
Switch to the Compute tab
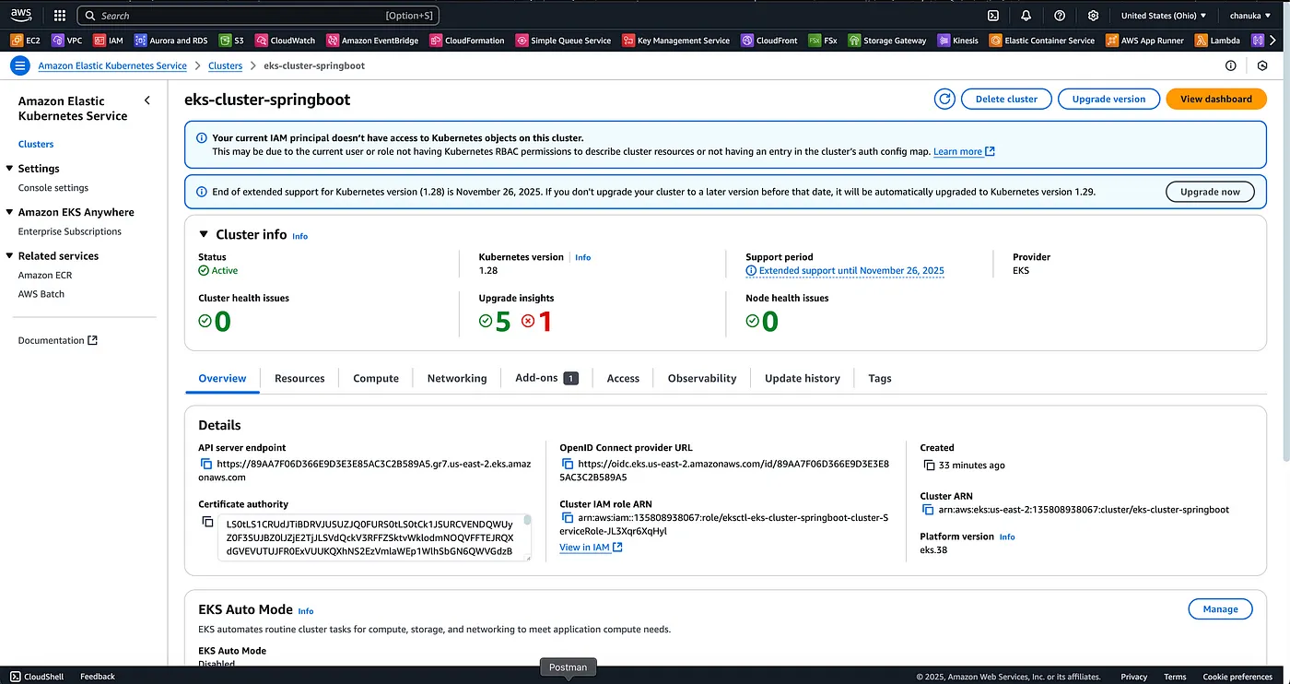click(376, 378)
